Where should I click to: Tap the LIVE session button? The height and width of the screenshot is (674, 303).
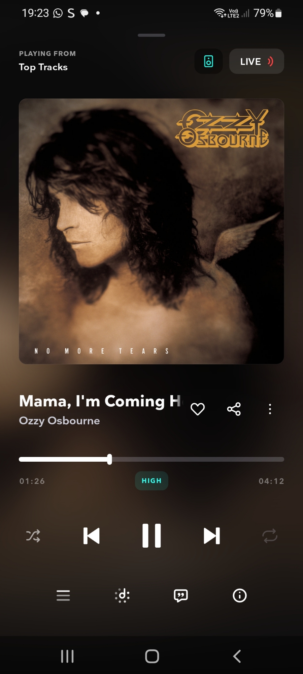(x=257, y=61)
